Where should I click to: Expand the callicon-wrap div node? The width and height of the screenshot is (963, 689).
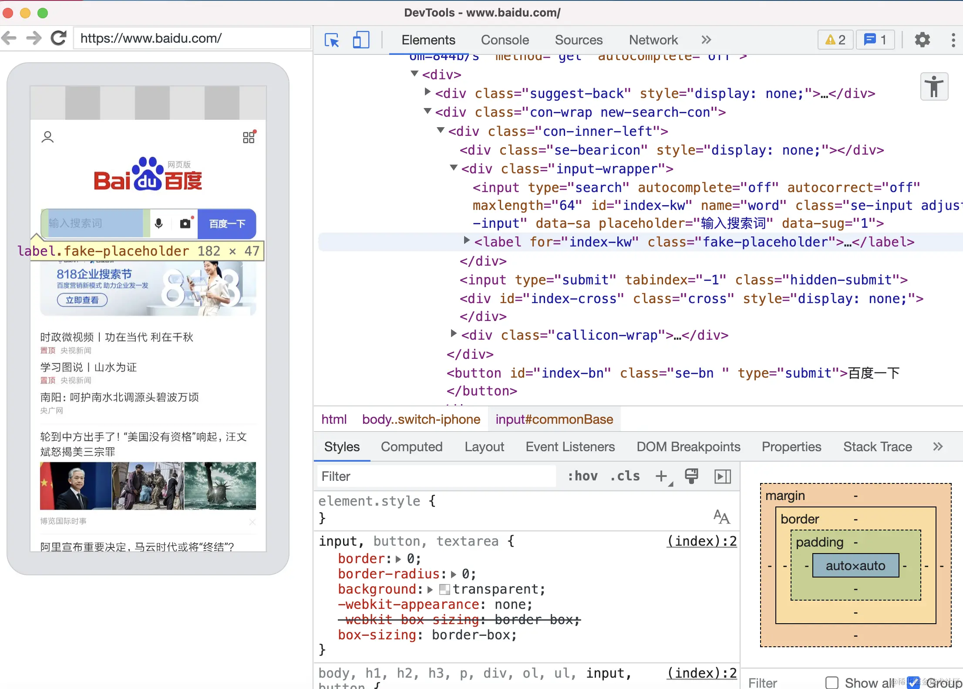pos(454,334)
